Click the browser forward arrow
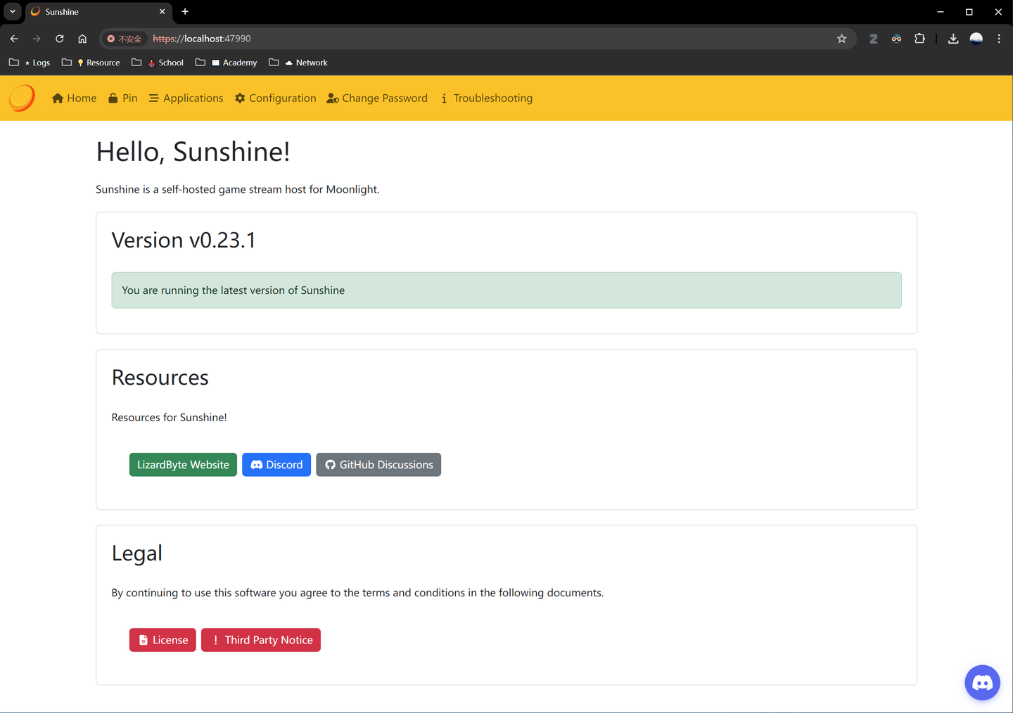This screenshot has height=713, width=1013. coord(37,39)
